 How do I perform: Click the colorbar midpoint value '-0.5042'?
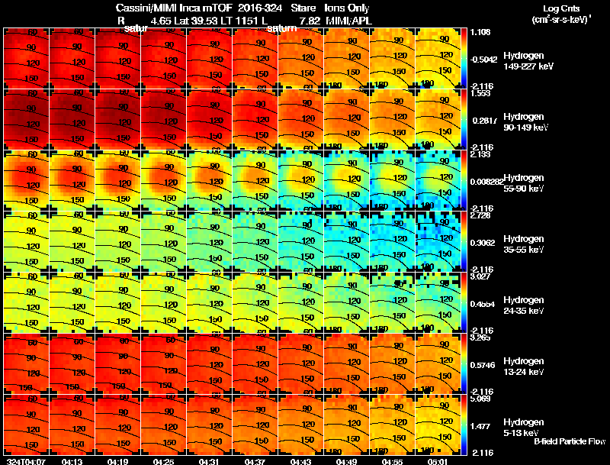[483, 60]
